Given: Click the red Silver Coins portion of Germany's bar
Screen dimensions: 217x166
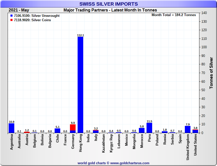Looking at the screenshot, I should coord(73,127).
